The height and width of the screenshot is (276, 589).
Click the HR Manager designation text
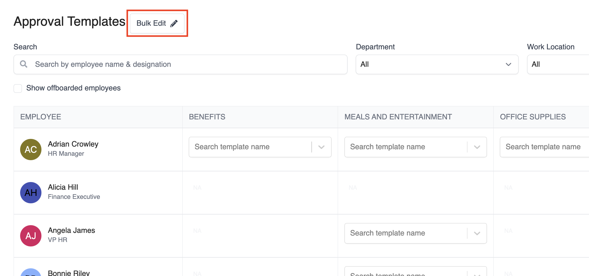[x=66, y=154]
